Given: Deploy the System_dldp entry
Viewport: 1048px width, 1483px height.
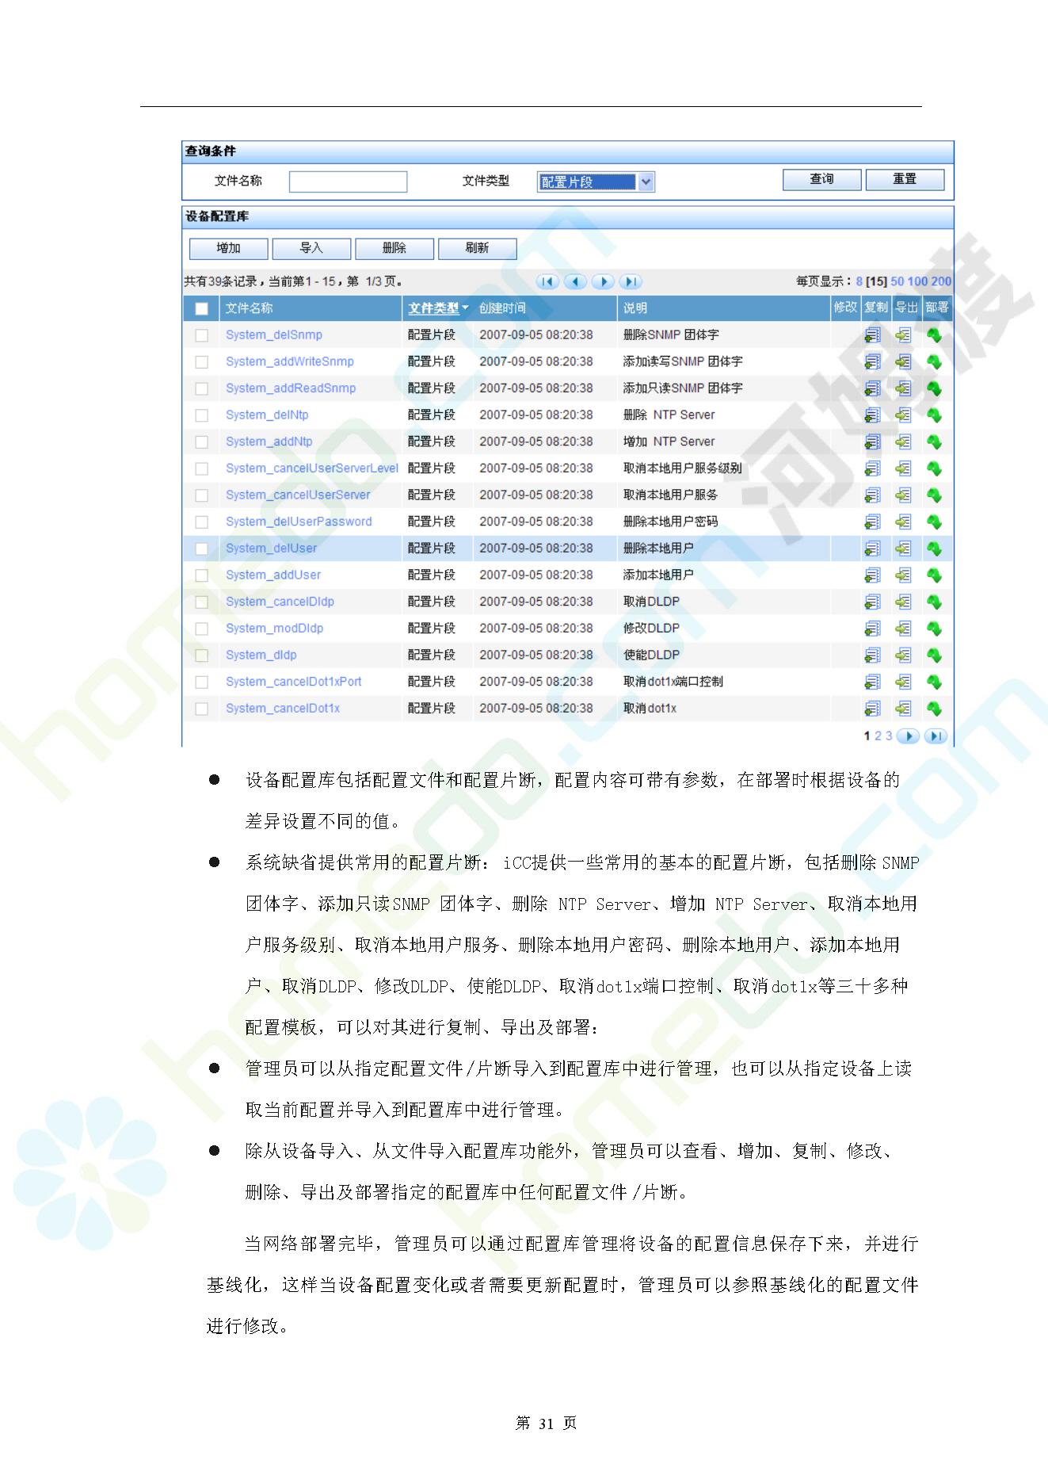Looking at the screenshot, I should point(935,656).
